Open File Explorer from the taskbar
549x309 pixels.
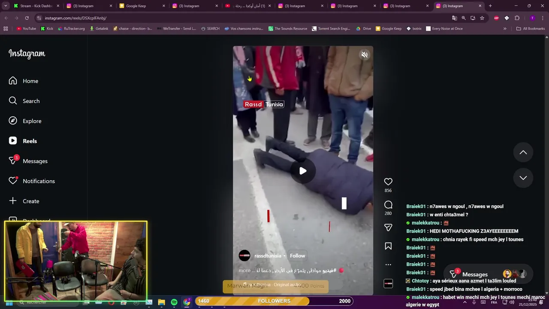coord(162,303)
